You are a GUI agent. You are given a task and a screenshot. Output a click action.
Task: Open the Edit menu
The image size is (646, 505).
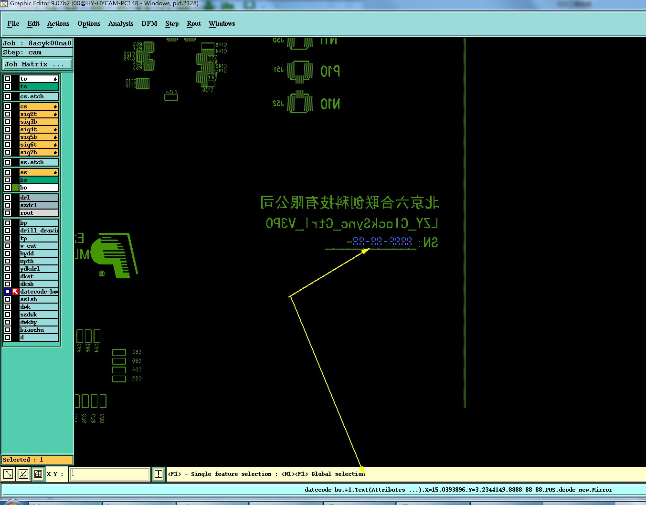[x=33, y=23]
